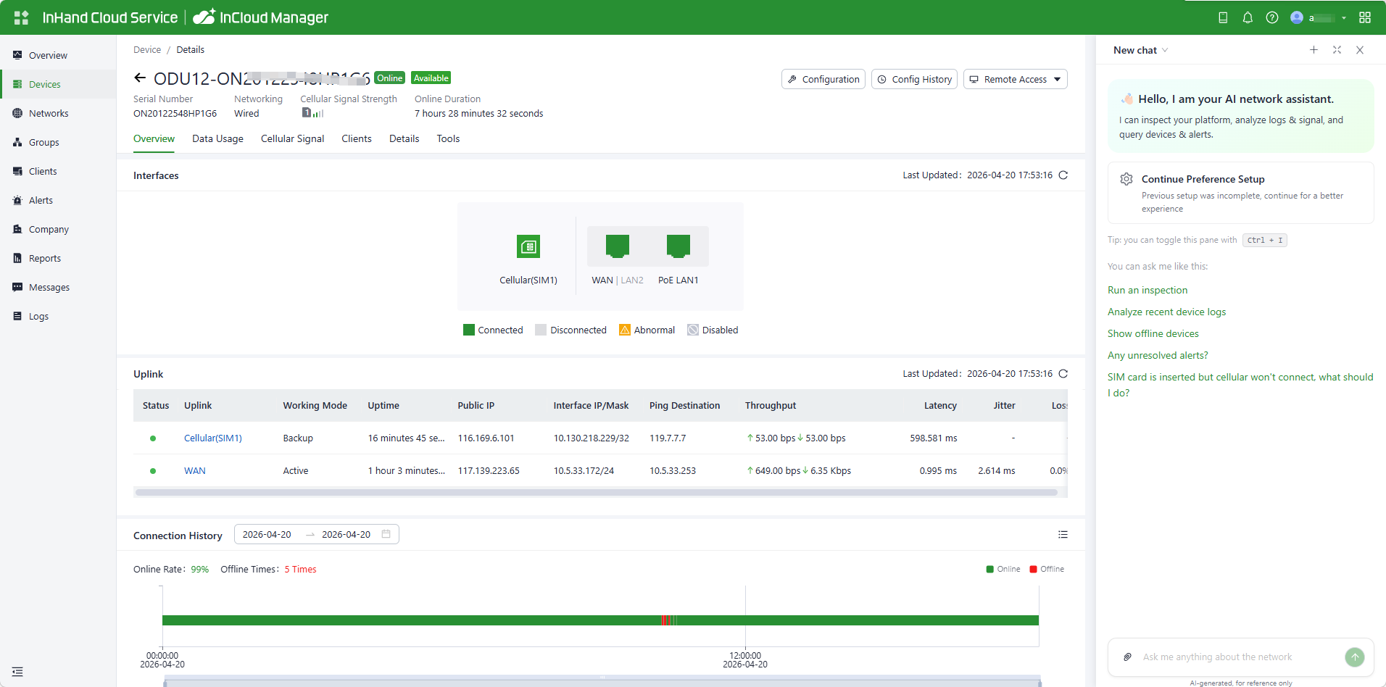The image size is (1386, 687).
Task: Start a new chat with plus icon
Action: [1314, 50]
